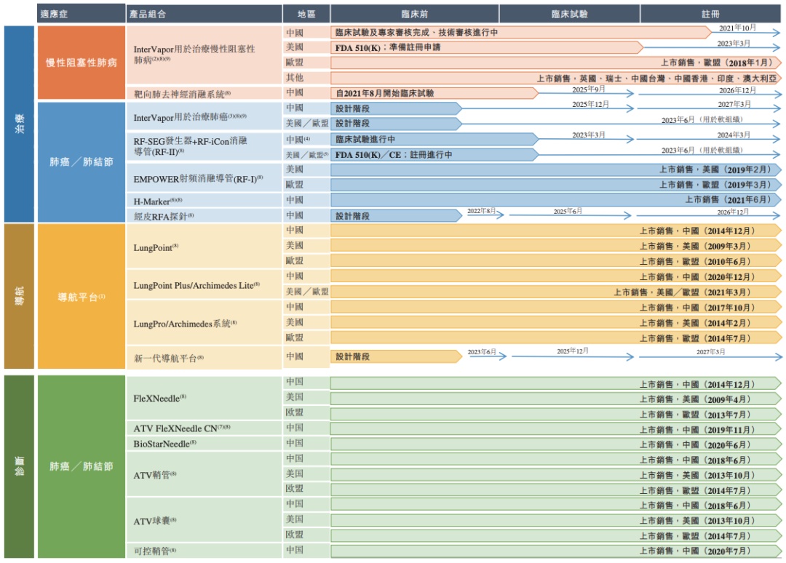The image size is (786, 563).
Task: Click bar 上市銷售,中國 (2020年12月)
Action: (x=556, y=276)
